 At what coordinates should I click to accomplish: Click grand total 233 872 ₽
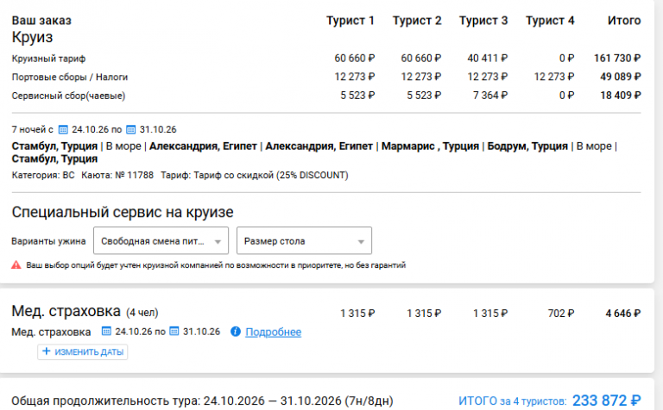606,400
